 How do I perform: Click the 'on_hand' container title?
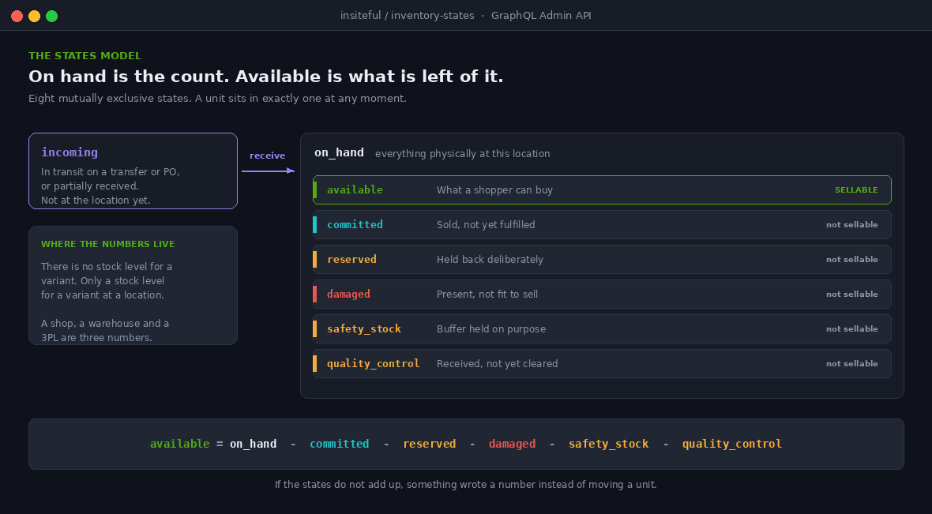click(x=339, y=152)
